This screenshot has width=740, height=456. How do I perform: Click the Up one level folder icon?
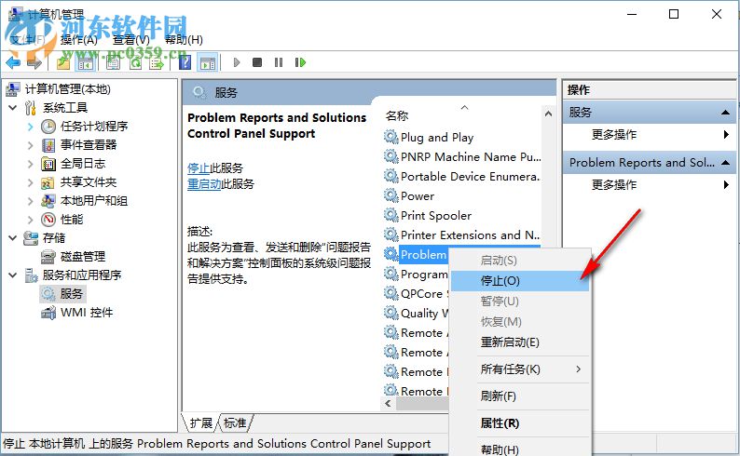[63, 62]
